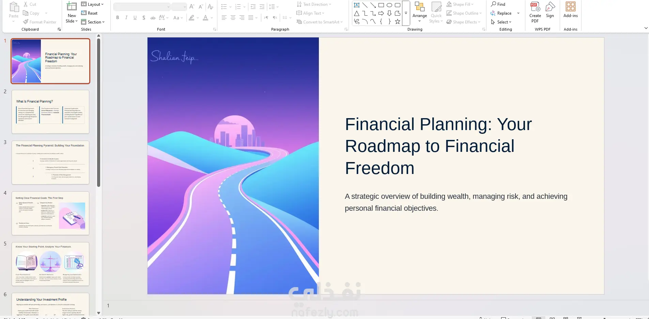Viewport: 649px width, 319px height.
Task: Align text left
Action: 224,18
